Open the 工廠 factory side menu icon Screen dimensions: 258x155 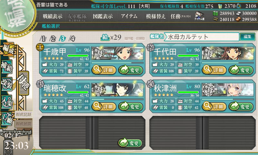pos(7,119)
